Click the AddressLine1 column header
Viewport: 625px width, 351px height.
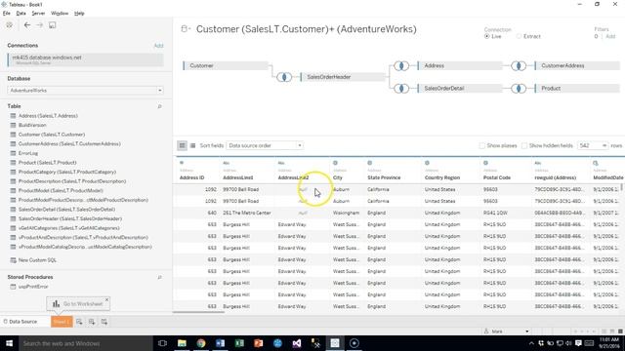[238, 177]
